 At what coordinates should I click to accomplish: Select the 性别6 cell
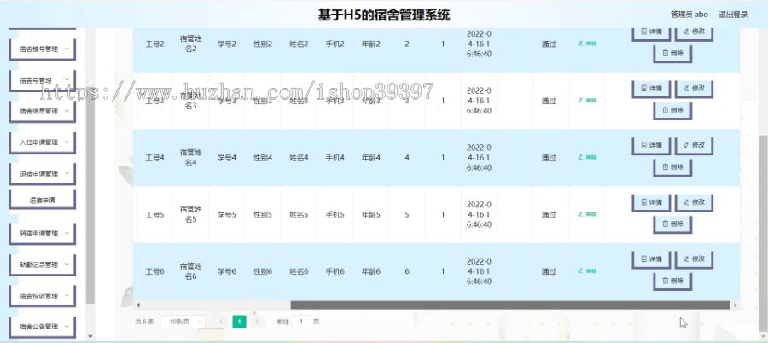(263, 271)
